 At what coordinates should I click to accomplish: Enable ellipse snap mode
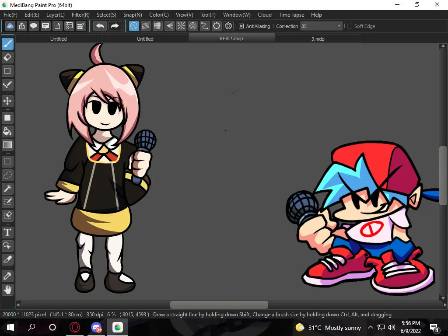[x=217, y=26]
